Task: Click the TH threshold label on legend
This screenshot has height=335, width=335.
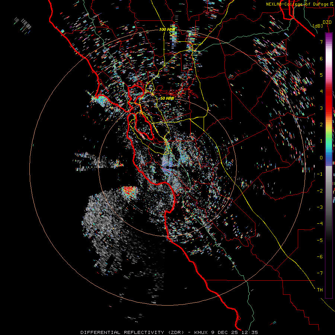Action: click(x=320, y=290)
